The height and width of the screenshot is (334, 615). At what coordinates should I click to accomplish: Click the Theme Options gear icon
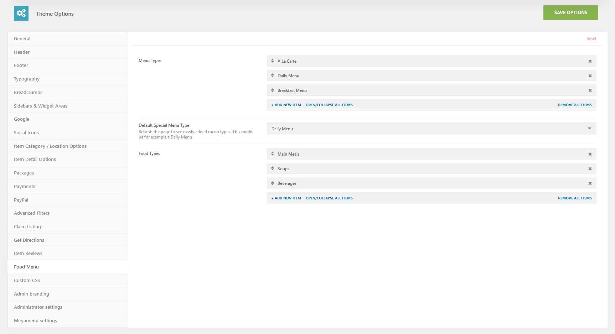[x=21, y=14]
